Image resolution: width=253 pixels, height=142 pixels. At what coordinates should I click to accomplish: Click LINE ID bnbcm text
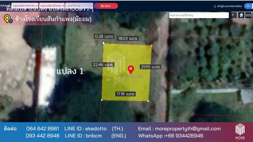click(x=83, y=136)
